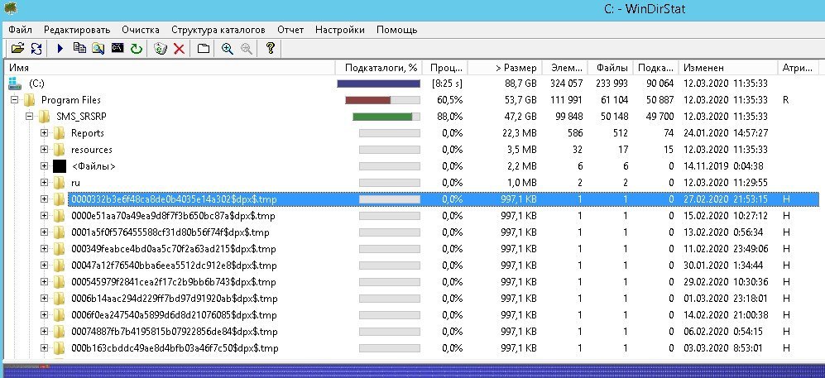Open the Структура каталогов menu
Viewport: 825px width, 378px height.
(x=218, y=30)
